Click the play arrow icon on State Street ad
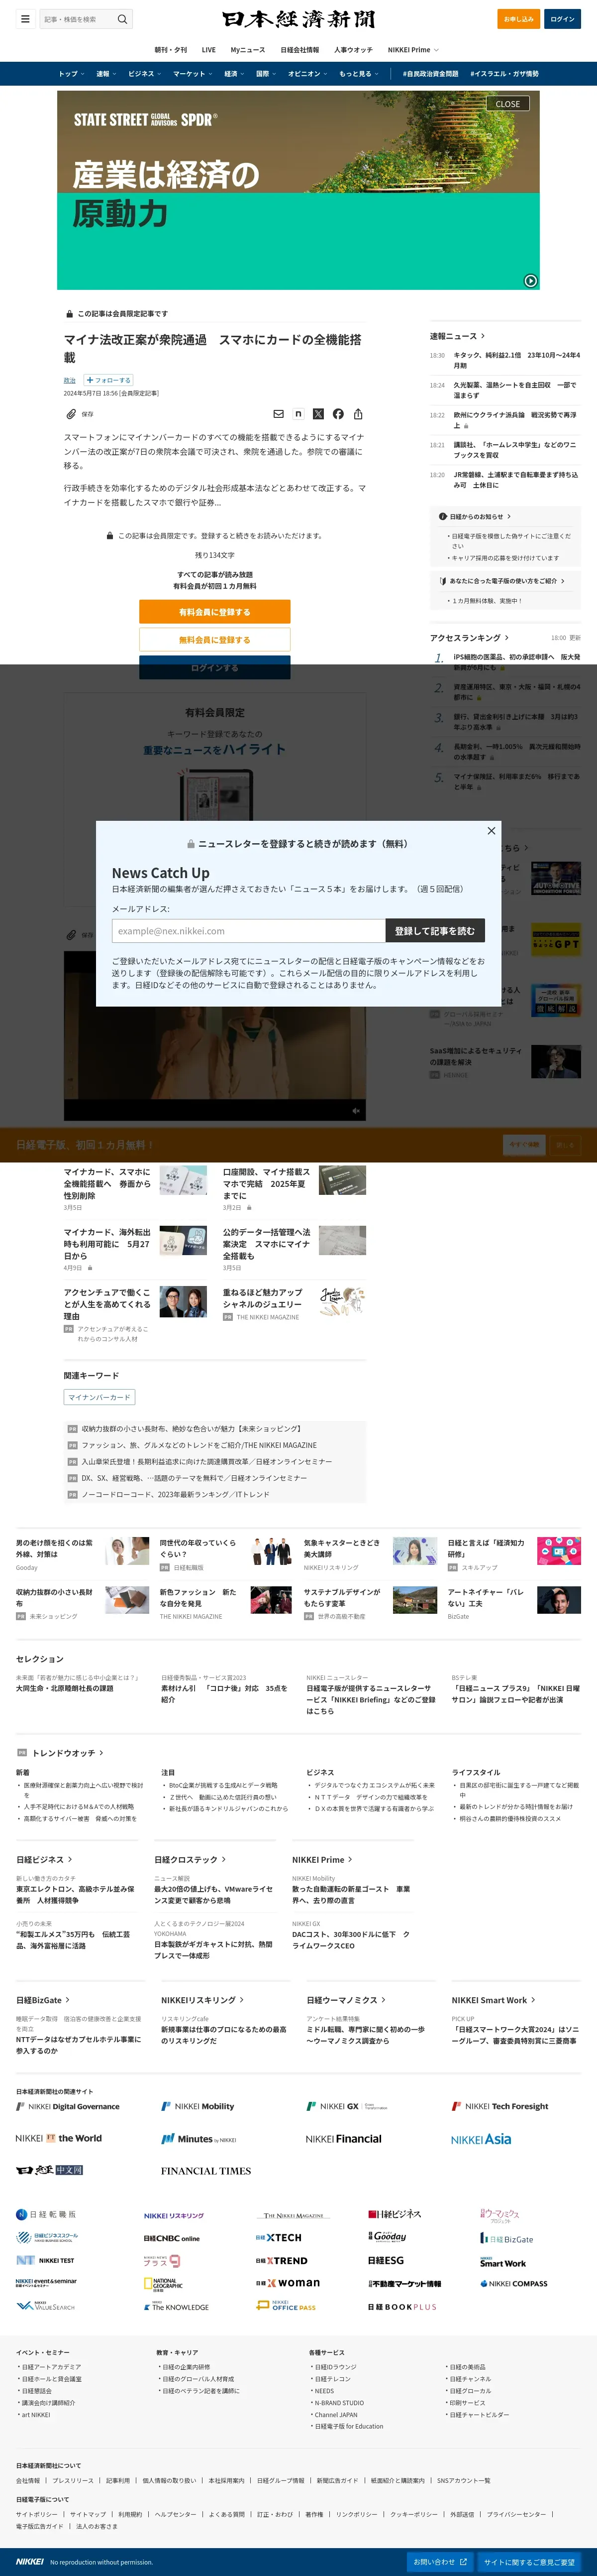The height and width of the screenshot is (2576, 597). [530, 281]
